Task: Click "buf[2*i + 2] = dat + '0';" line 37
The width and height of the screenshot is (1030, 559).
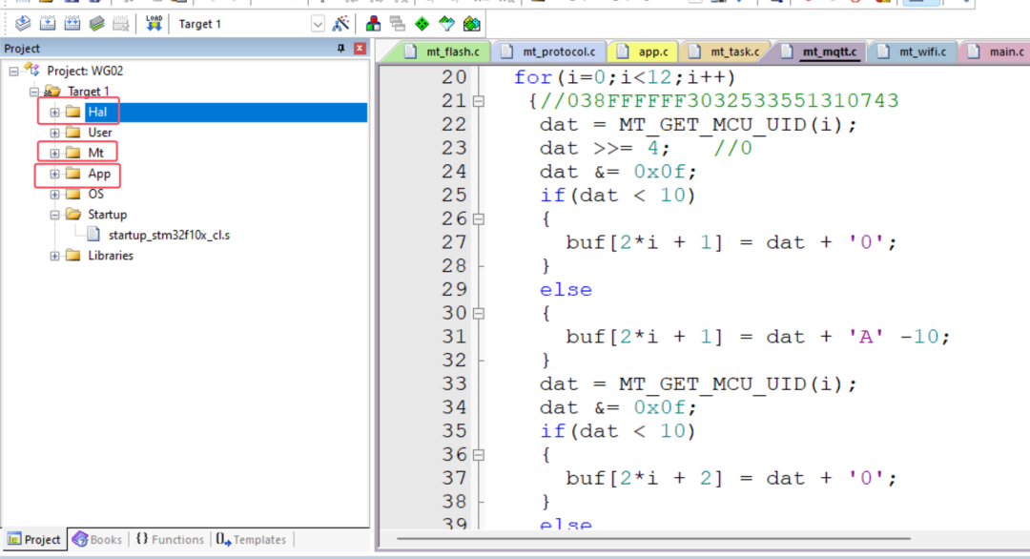Action: click(x=731, y=478)
